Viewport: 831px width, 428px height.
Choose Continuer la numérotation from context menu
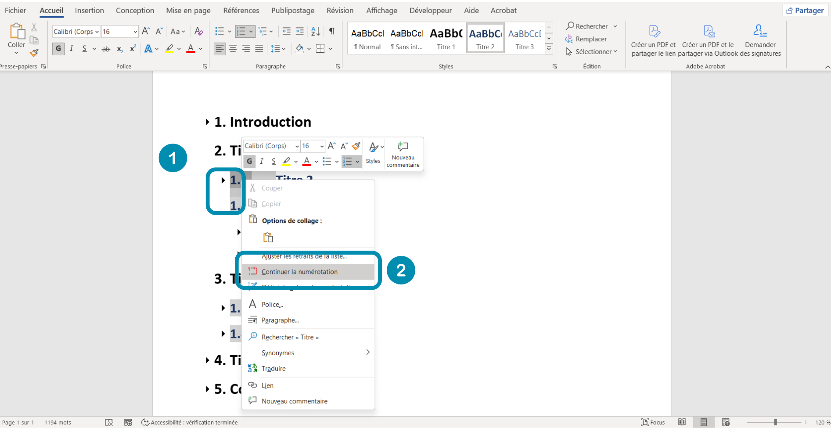299,272
